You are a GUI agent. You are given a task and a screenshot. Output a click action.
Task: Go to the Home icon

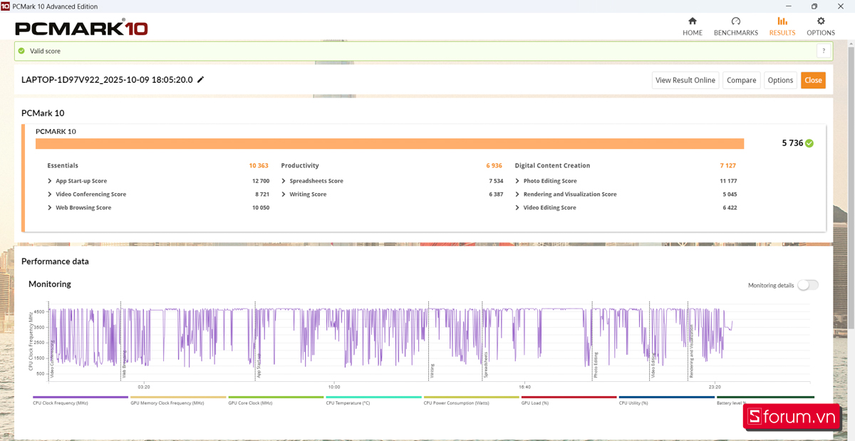(692, 21)
